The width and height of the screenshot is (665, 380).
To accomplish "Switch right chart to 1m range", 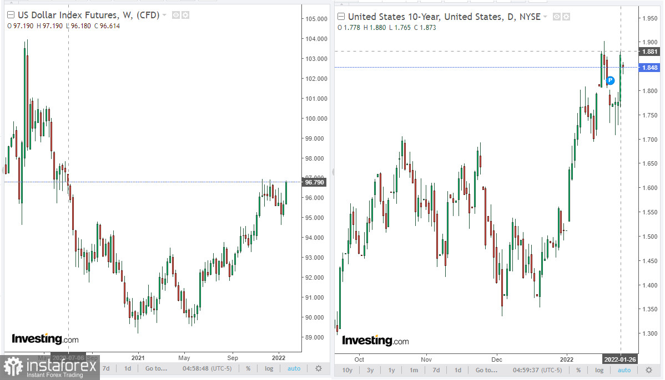I will 414,370.
